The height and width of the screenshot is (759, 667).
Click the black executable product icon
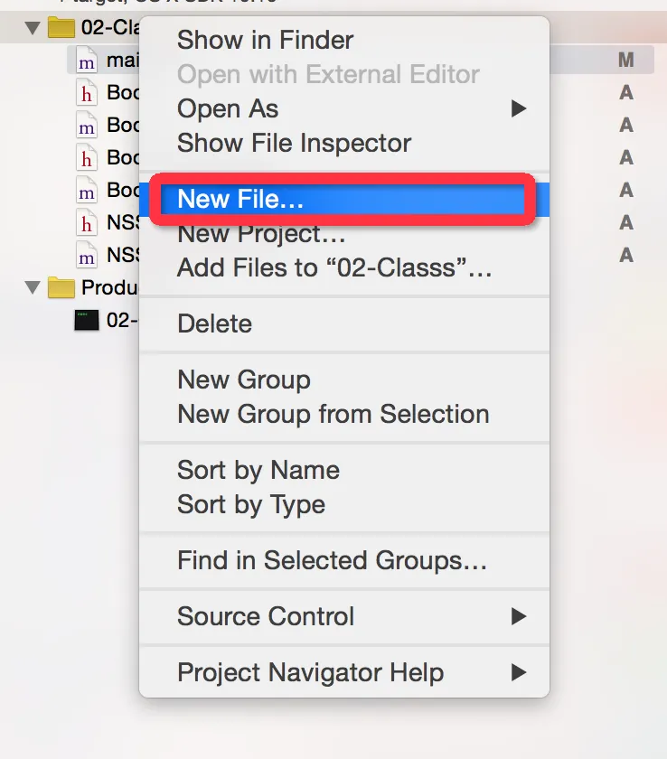click(87, 320)
